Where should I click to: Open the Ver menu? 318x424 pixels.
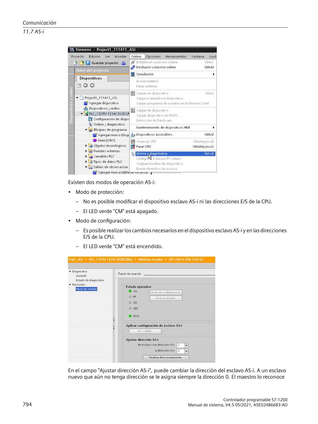click(107, 56)
